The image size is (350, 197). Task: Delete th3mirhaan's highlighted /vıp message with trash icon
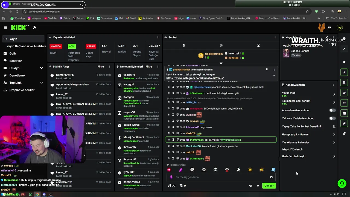click(169, 140)
